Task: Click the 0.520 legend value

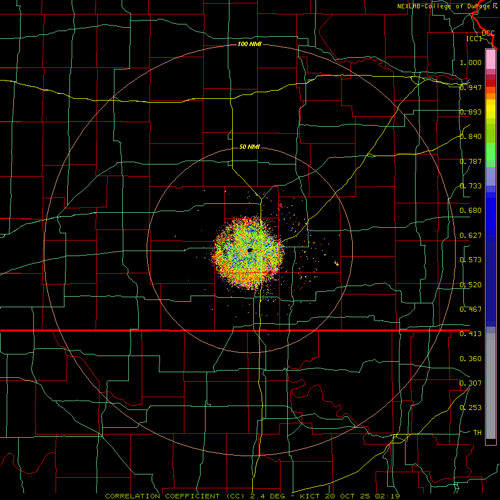Action: (x=471, y=285)
